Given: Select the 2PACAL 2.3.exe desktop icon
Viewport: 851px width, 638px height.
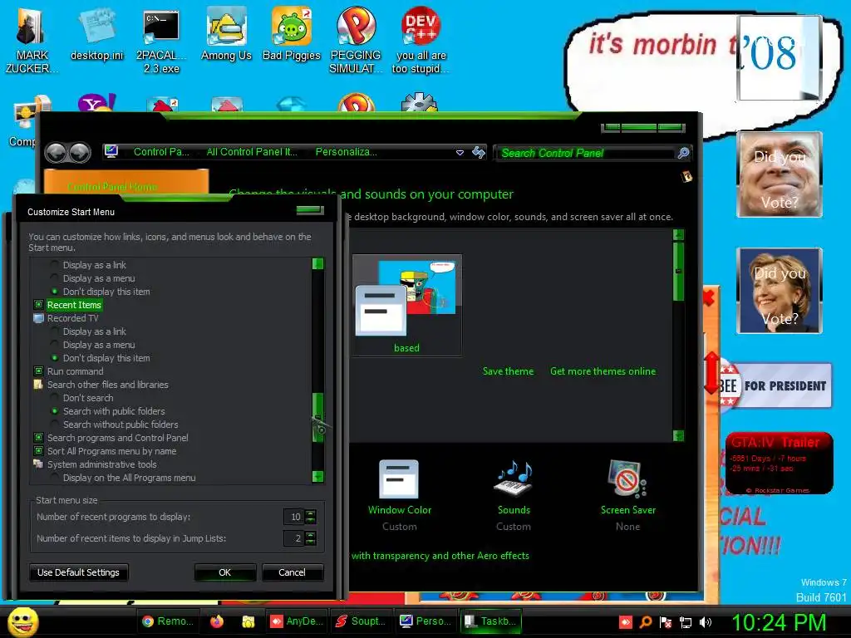Looking at the screenshot, I should click(x=161, y=40).
